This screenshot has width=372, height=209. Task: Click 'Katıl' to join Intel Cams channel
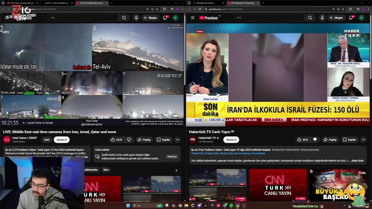[x=46, y=140]
